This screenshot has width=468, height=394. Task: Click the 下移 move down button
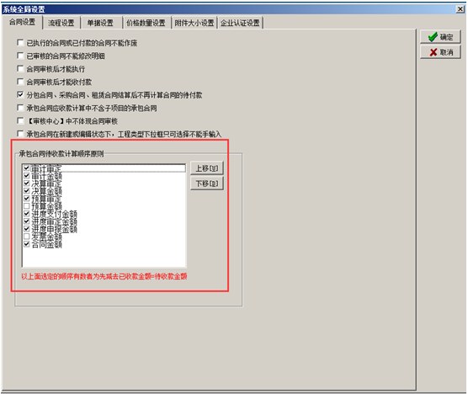207,184
